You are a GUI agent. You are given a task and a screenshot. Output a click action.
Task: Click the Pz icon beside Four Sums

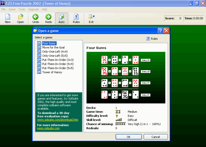tap(39, 43)
